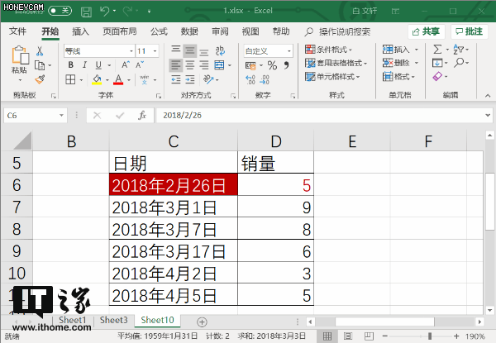This screenshot has height=343, width=496.
Task: Select cell with 2018年3月17日
Action: coord(174,251)
